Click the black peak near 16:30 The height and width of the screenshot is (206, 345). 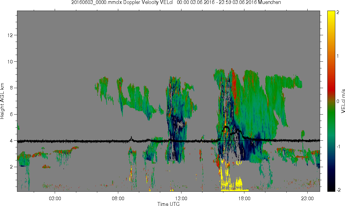pos(226,127)
